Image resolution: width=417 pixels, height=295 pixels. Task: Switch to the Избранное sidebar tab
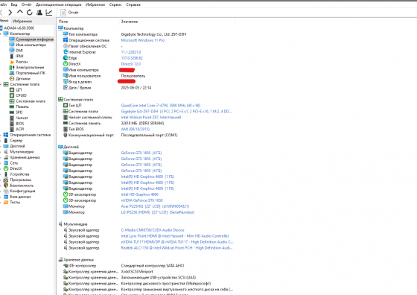click(x=22, y=21)
